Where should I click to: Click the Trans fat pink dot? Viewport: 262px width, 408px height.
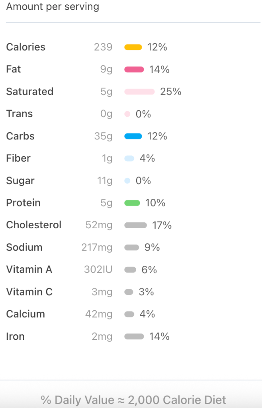pos(127,114)
